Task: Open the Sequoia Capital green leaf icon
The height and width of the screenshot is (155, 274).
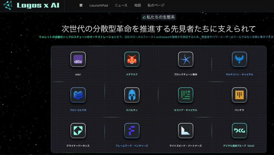Action: point(186,95)
